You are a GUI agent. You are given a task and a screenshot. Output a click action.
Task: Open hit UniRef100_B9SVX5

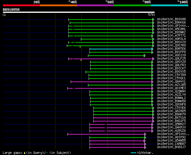(171, 72)
